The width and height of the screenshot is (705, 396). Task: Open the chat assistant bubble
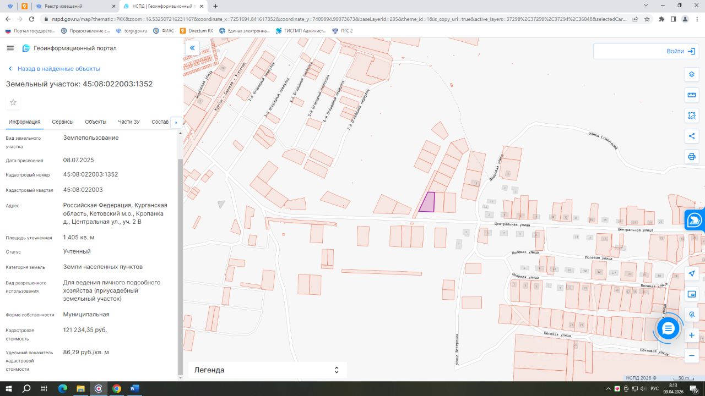tap(668, 328)
